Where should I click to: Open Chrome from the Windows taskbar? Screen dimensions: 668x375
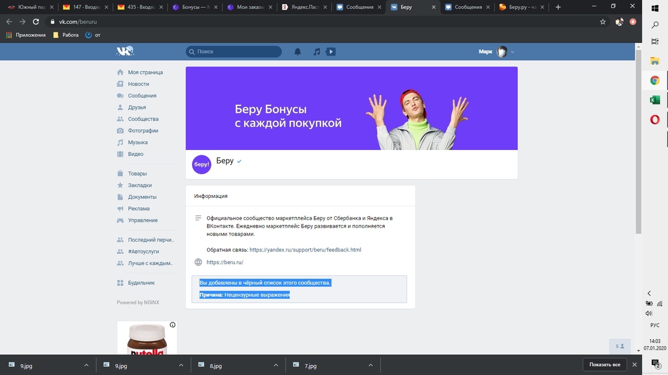point(655,81)
